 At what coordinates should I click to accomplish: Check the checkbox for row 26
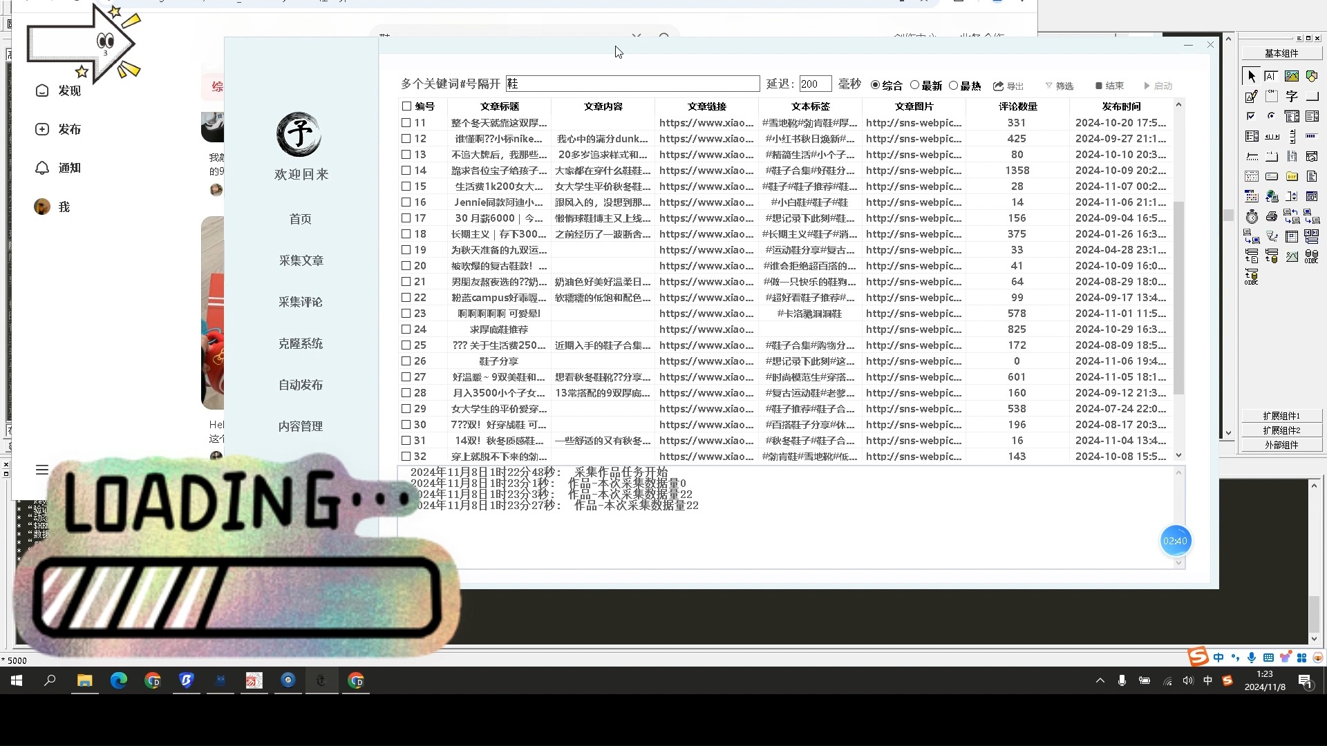pos(406,361)
